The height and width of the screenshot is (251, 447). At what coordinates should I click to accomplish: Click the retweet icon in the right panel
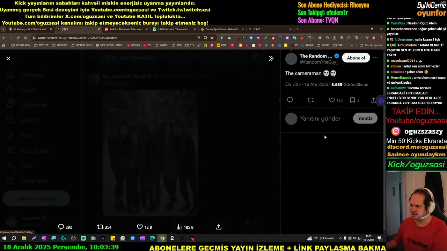tap(311, 100)
